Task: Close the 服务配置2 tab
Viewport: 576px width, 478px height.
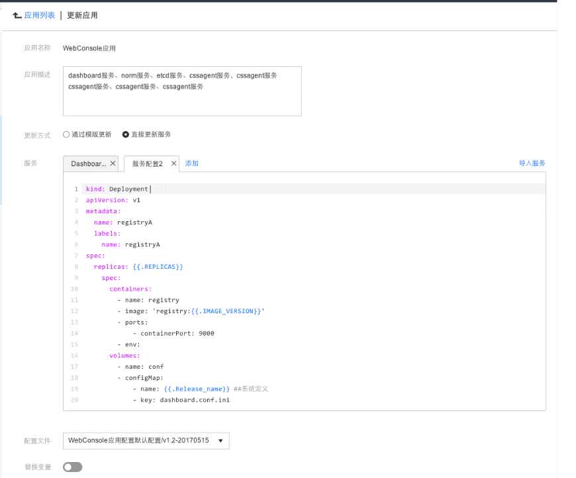Action: 173,164
